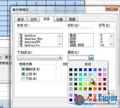The width and height of the screenshot is (120, 108).
Task: Focus the 字形 style input field
Action: [81, 31]
